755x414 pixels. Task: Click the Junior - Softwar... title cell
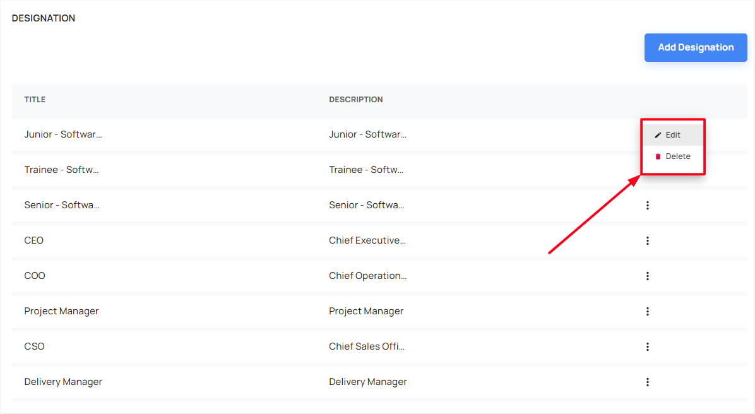63,134
